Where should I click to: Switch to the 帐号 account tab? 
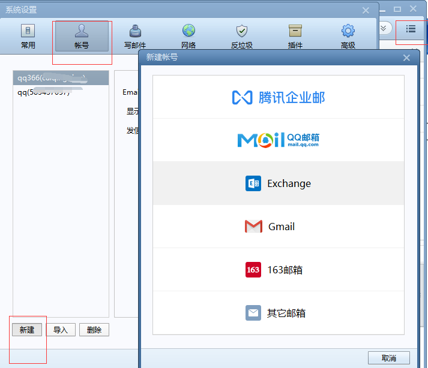[82, 36]
